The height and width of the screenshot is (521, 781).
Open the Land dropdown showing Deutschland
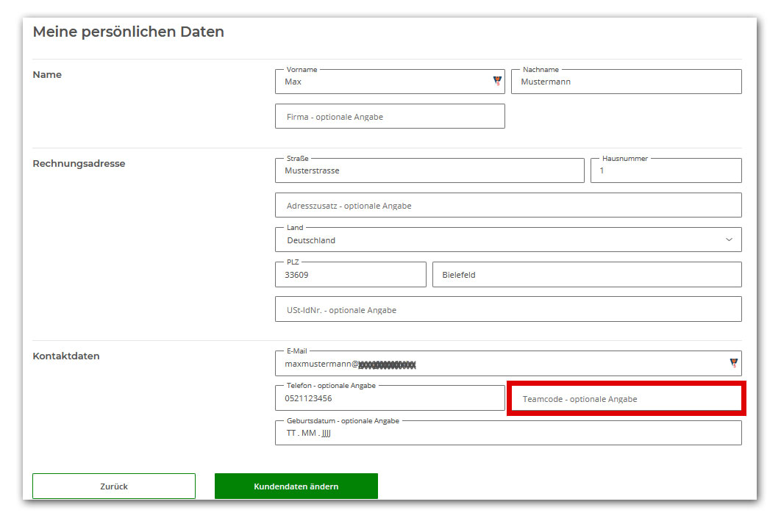point(508,240)
